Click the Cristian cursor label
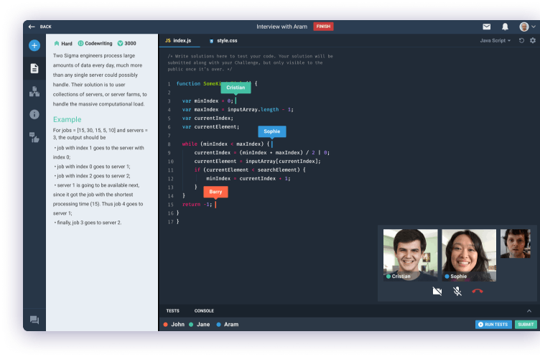The image size is (540, 357). coord(236,88)
